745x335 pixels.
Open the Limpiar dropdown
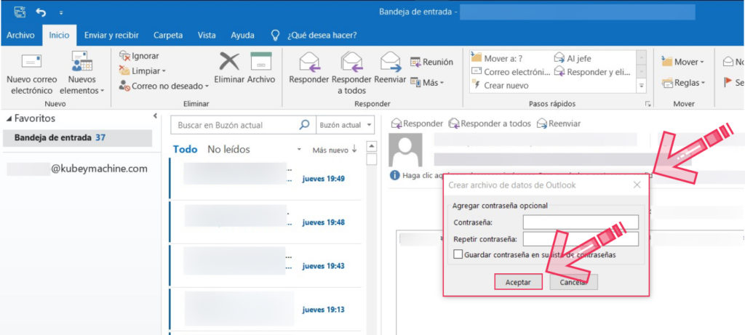[x=142, y=70]
